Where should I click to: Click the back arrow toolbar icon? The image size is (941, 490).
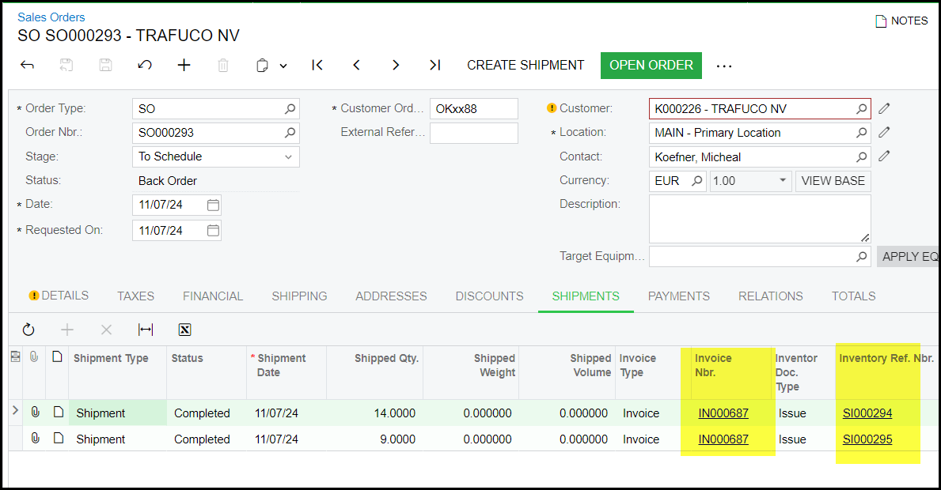click(x=27, y=66)
